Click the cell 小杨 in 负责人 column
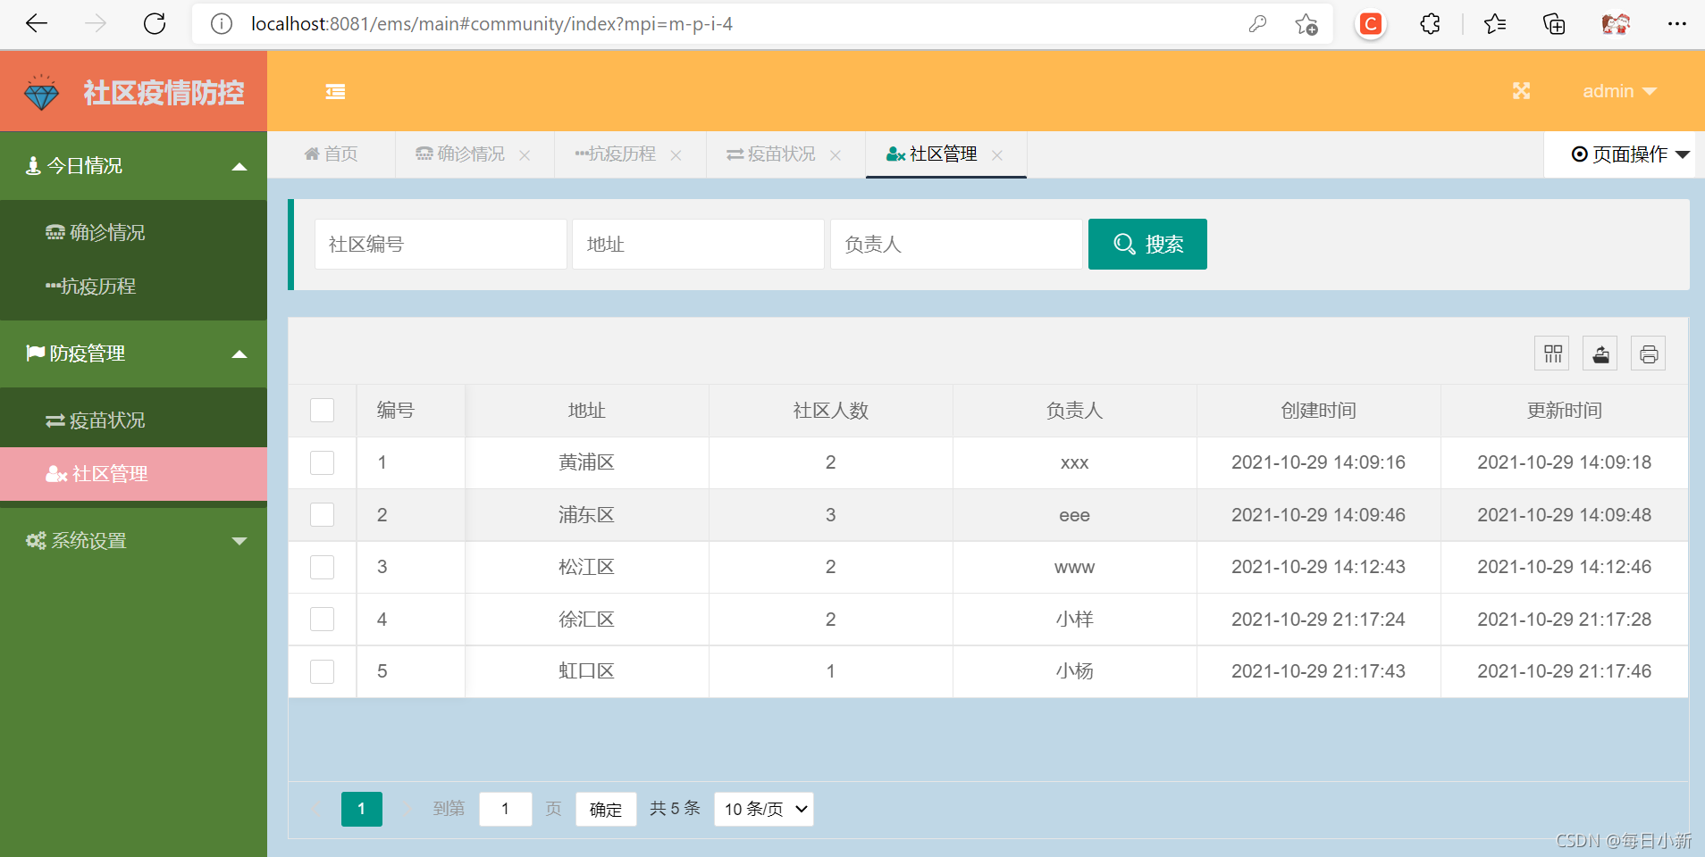 pyautogui.click(x=1075, y=671)
